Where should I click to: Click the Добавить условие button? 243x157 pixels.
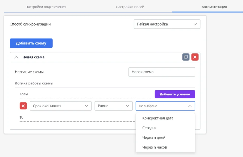(x=175, y=94)
